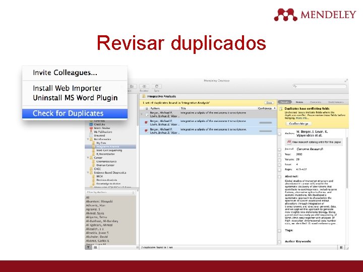
Task: Click the Needs Review red icon
Action: click(91, 128)
